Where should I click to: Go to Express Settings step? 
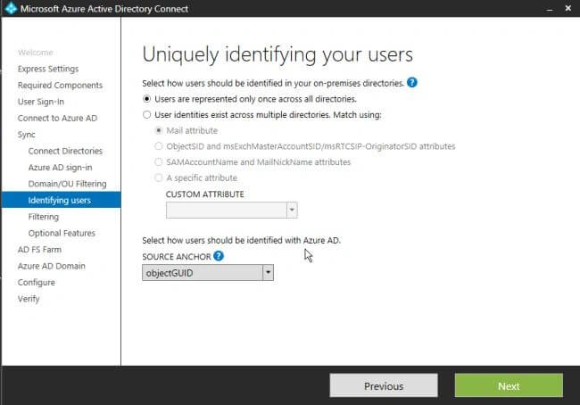pos(48,69)
